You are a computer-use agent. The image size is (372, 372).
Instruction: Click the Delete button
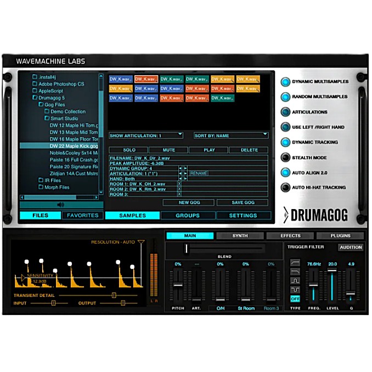tap(249, 150)
